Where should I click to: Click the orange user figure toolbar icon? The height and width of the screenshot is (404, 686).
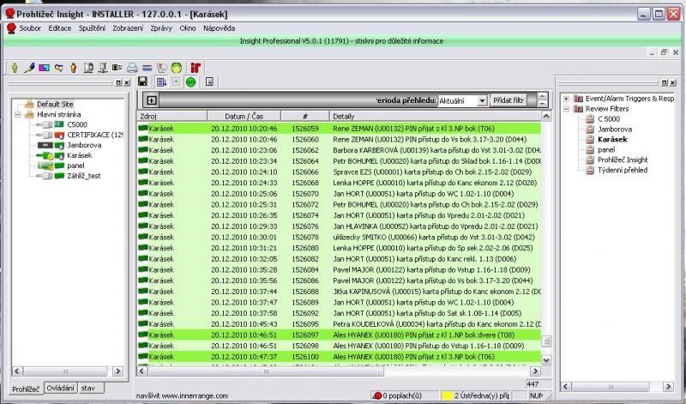pos(74,67)
